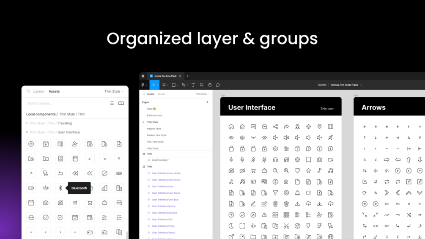Screen dimensions: 425x239
Task: Add a new page with plus button
Action: pos(207,102)
